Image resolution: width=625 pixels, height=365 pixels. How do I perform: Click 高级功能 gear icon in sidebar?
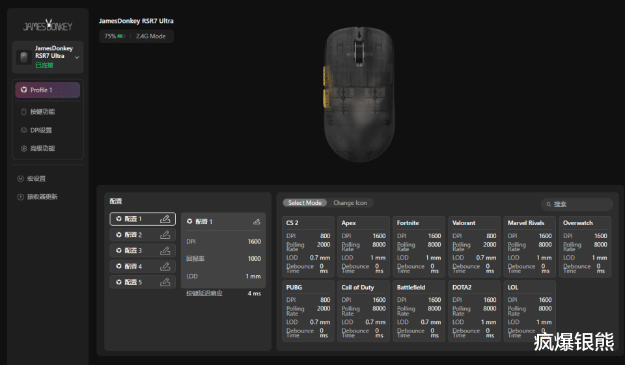23,148
